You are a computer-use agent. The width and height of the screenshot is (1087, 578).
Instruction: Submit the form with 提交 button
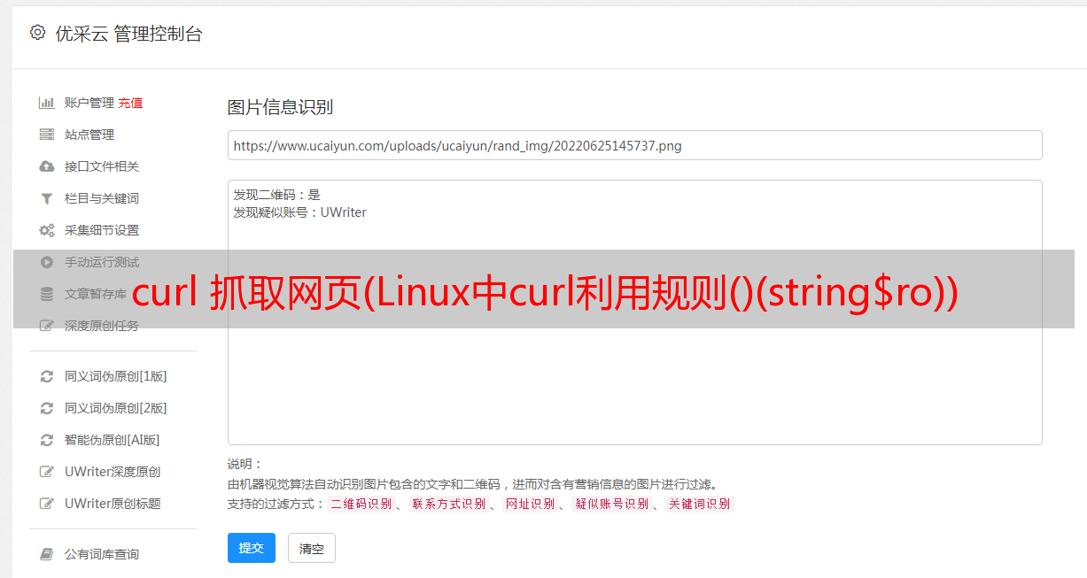252,548
